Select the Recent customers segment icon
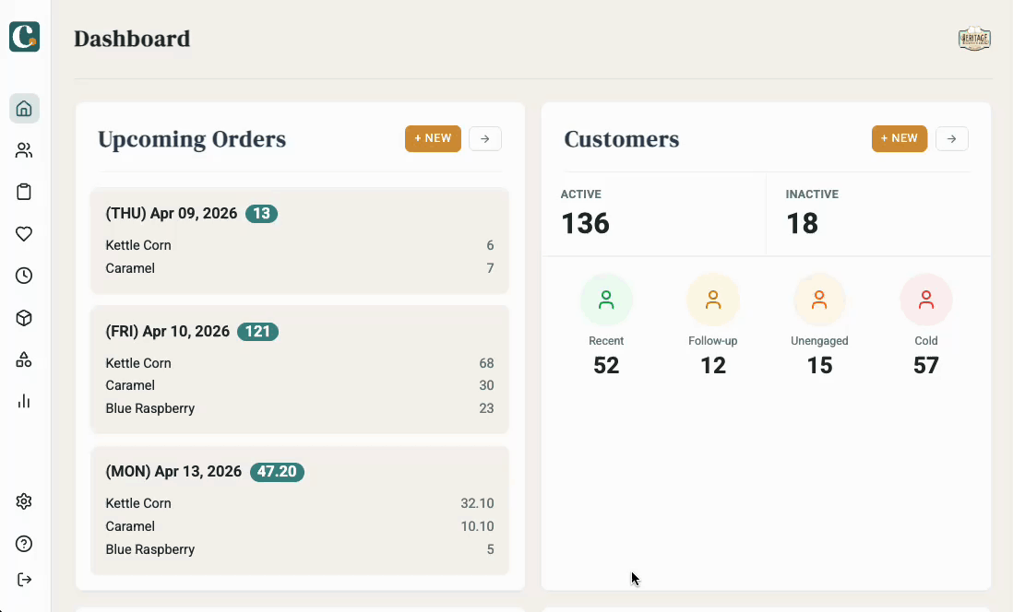Viewport: 1013px width, 612px height. pos(606,300)
